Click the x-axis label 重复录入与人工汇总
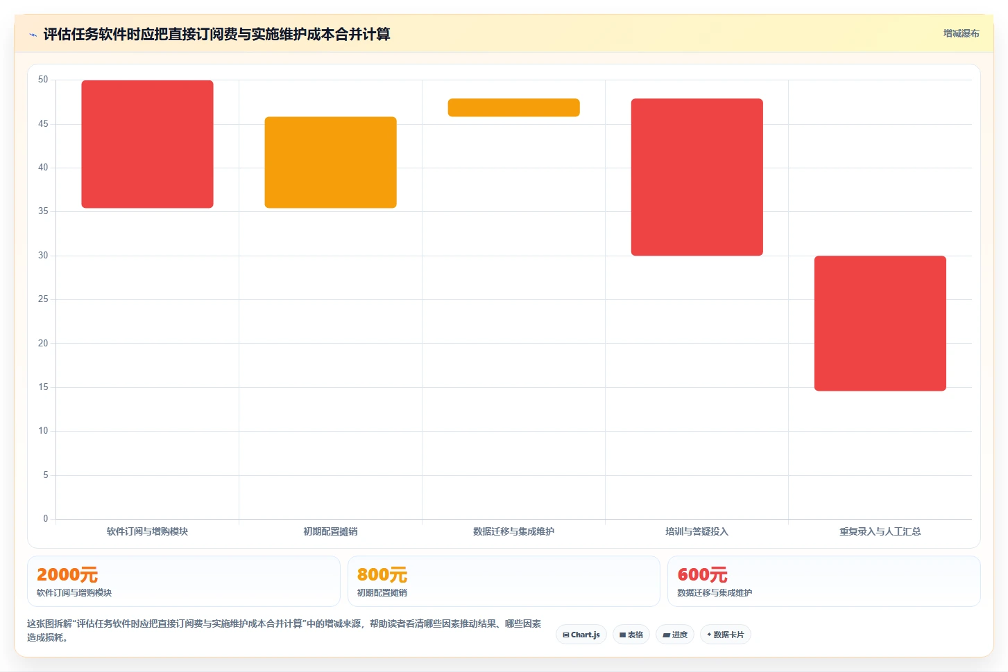1008x672 pixels. click(880, 531)
